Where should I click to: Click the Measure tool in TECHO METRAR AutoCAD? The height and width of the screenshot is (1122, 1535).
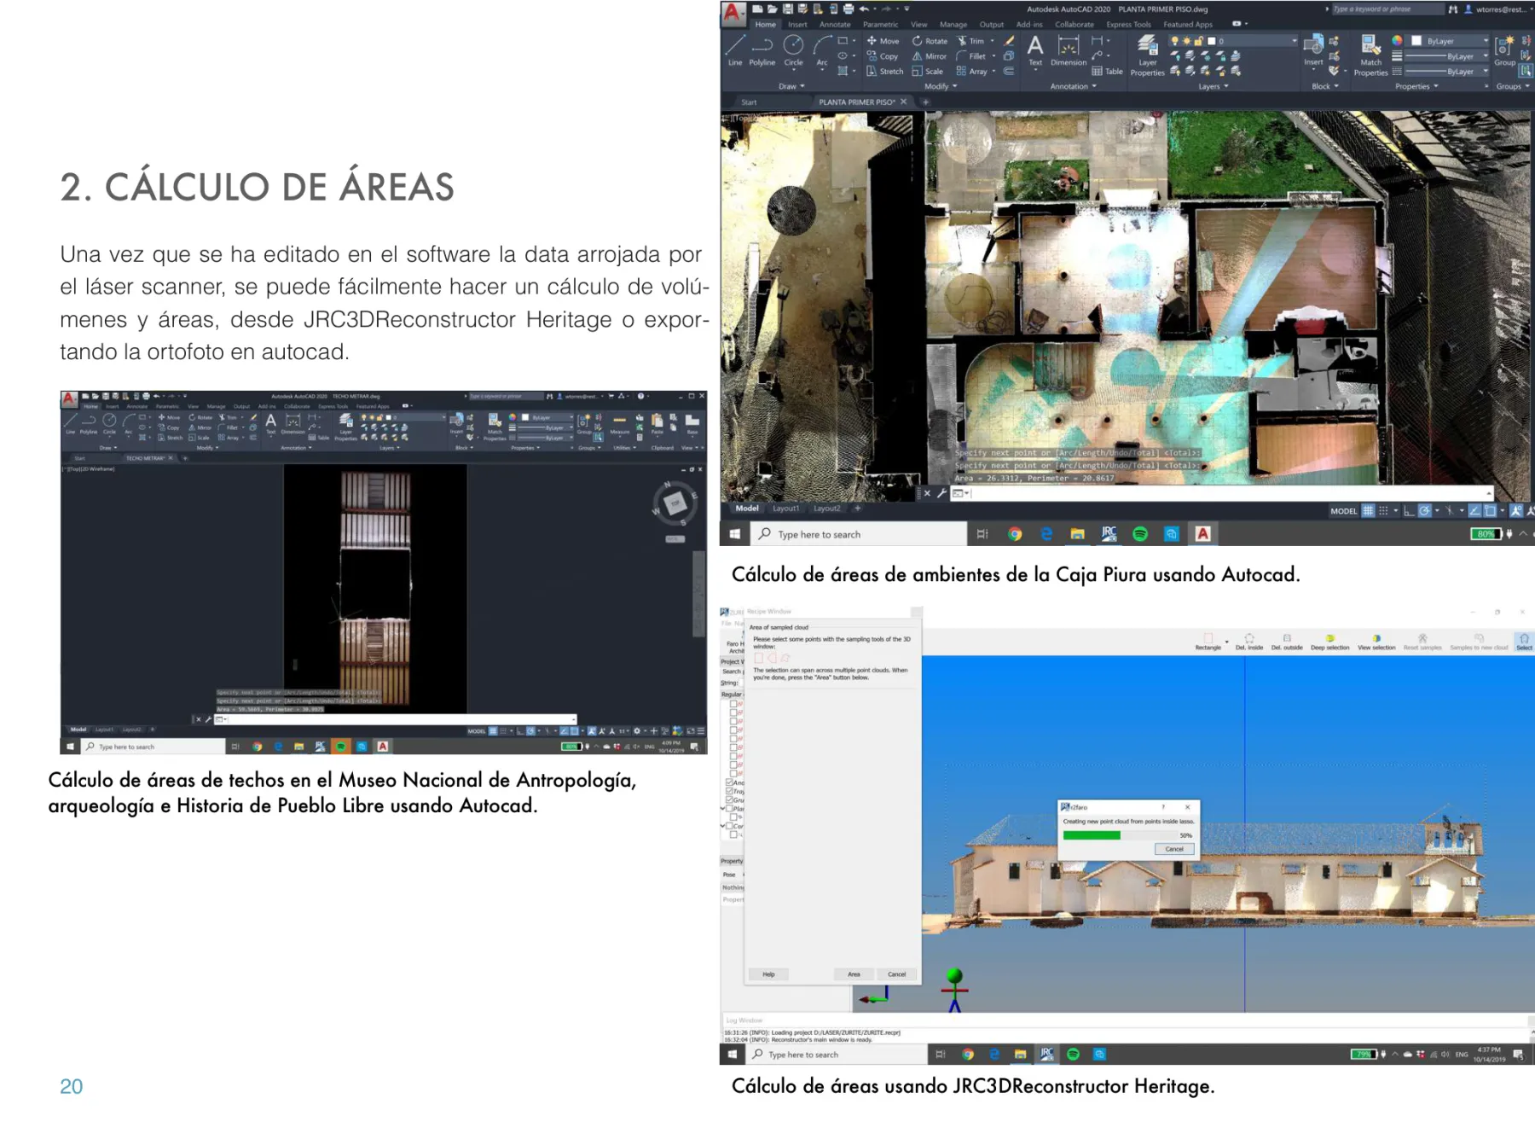click(x=620, y=424)
